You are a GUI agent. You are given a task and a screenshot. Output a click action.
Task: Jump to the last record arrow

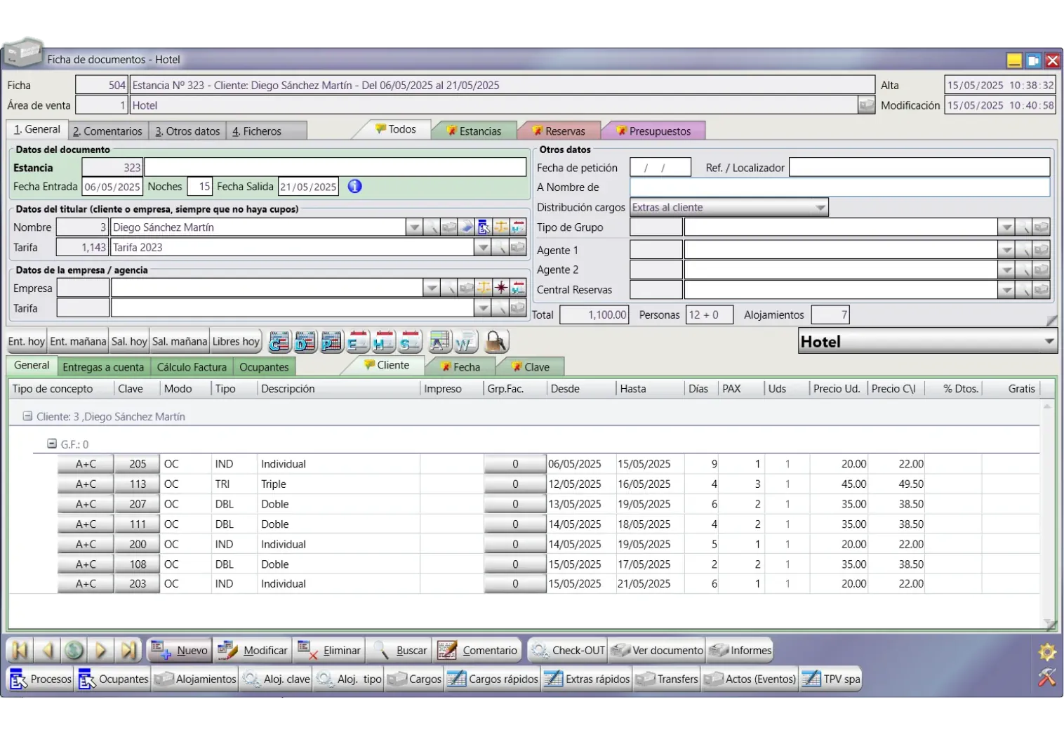tap(128, 651)
